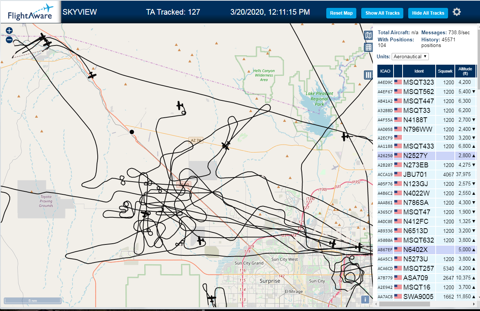Click Show All Tracks button
480x311 pixels.
pos(382,13)
